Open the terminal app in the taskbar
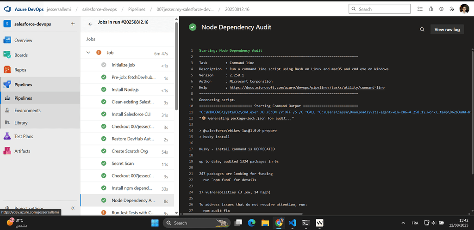474x230 pixels. pyautogui.click(x=306, y=223)
